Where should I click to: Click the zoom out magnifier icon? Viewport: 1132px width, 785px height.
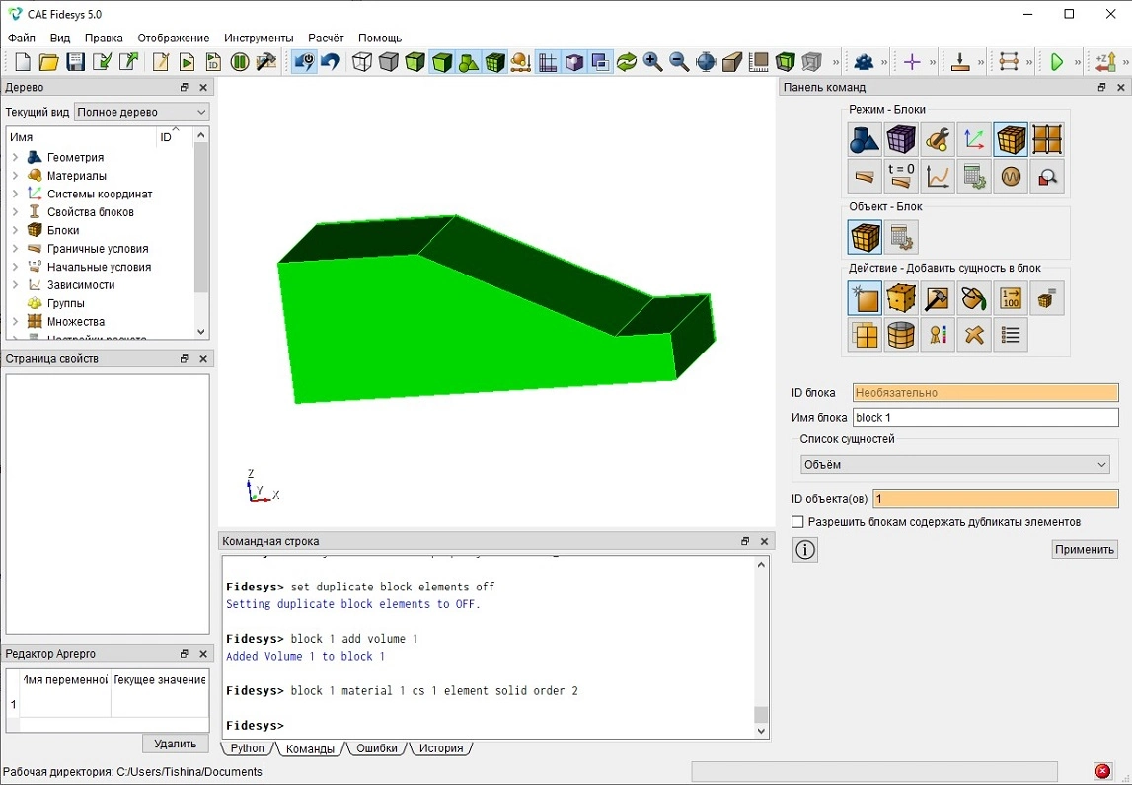click(679, 62)
